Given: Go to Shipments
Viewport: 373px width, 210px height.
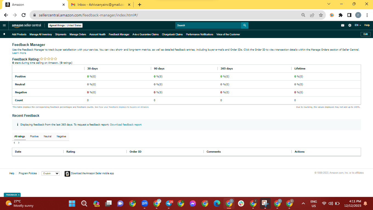Looking at the screenshot, I should pos(61,34).
